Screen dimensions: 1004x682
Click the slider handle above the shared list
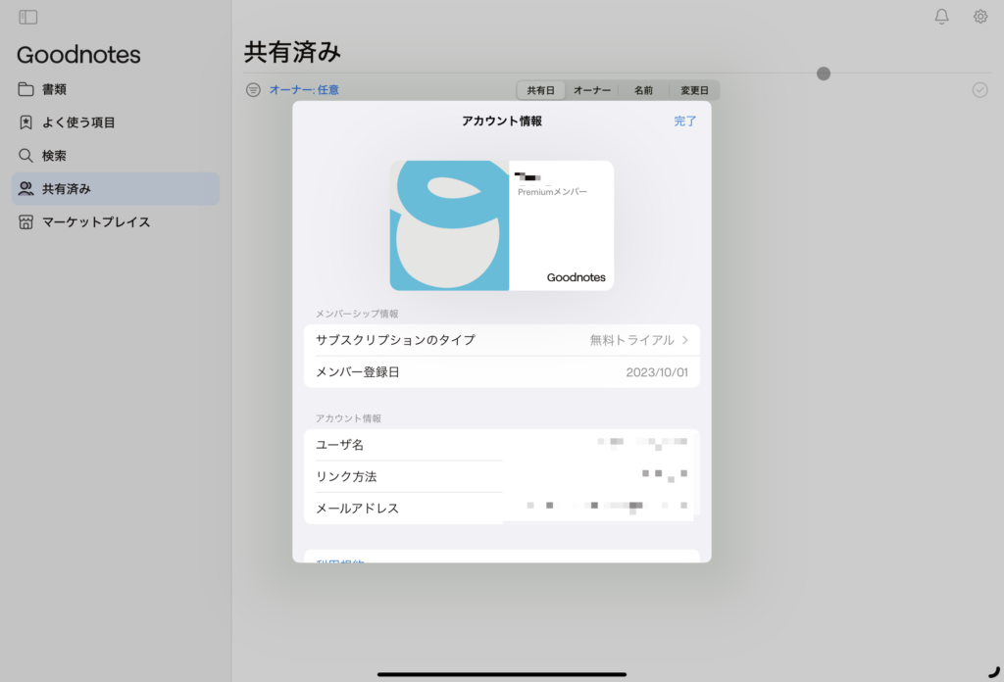824,73
